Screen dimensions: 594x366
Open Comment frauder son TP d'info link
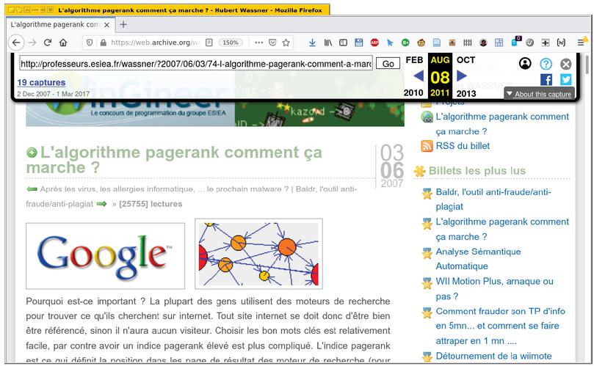point(500,326)
